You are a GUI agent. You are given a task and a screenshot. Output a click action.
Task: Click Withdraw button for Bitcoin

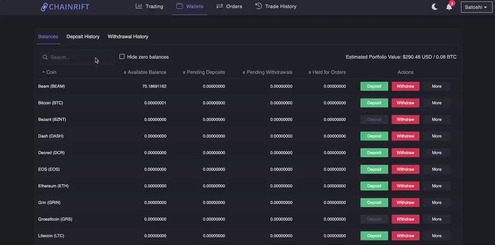coord(405,103)
